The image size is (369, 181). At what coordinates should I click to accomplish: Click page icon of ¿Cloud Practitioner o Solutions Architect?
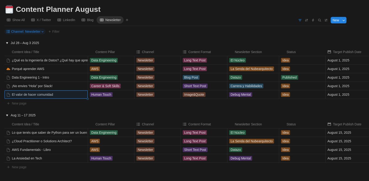8,141
